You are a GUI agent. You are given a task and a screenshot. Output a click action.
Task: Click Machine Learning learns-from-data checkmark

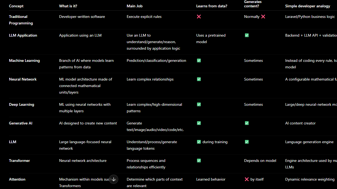pos(199,60)
